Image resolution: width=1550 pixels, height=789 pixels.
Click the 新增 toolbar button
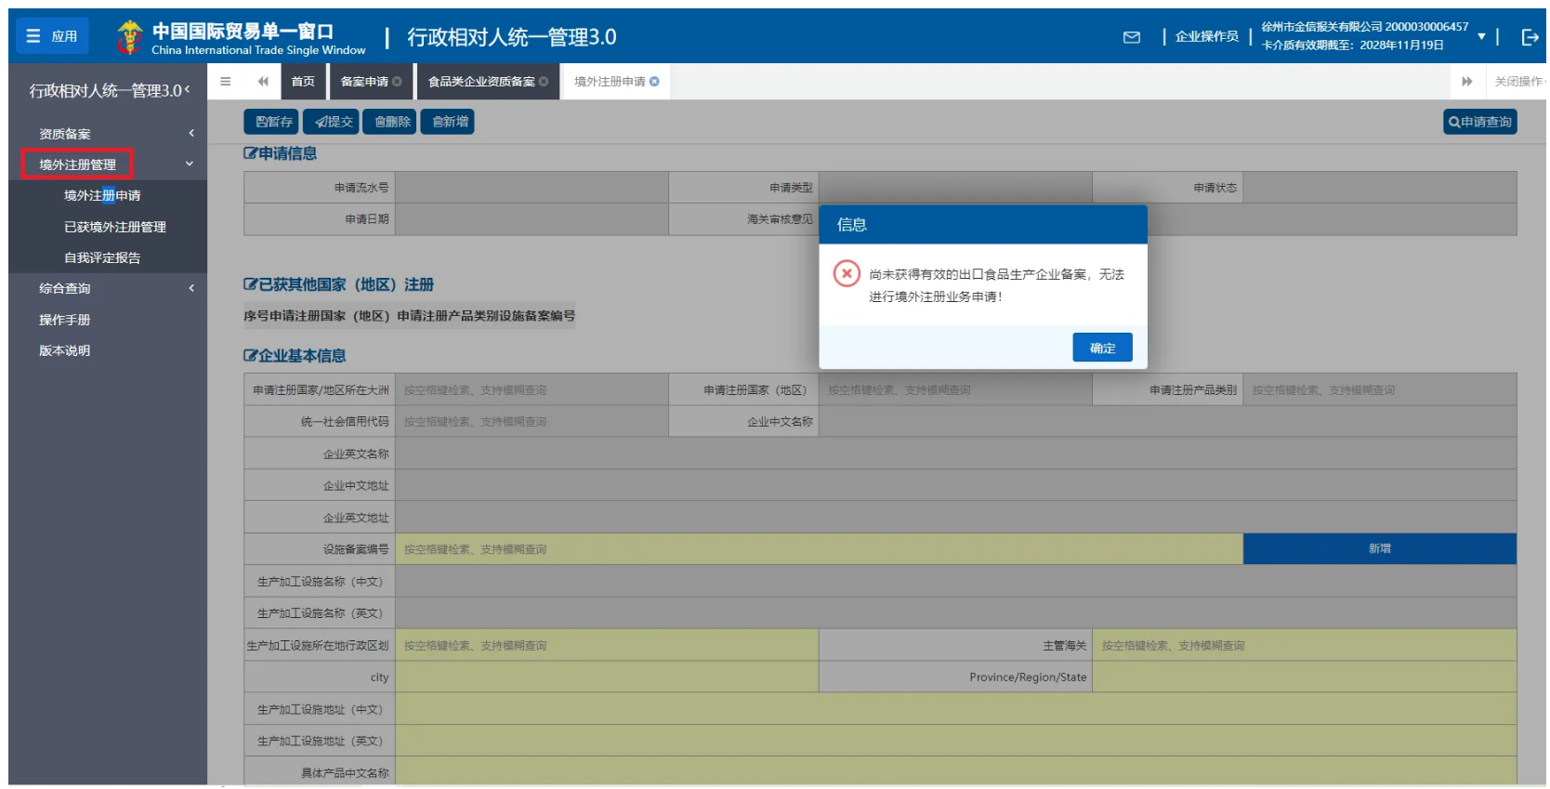(447, 122)
